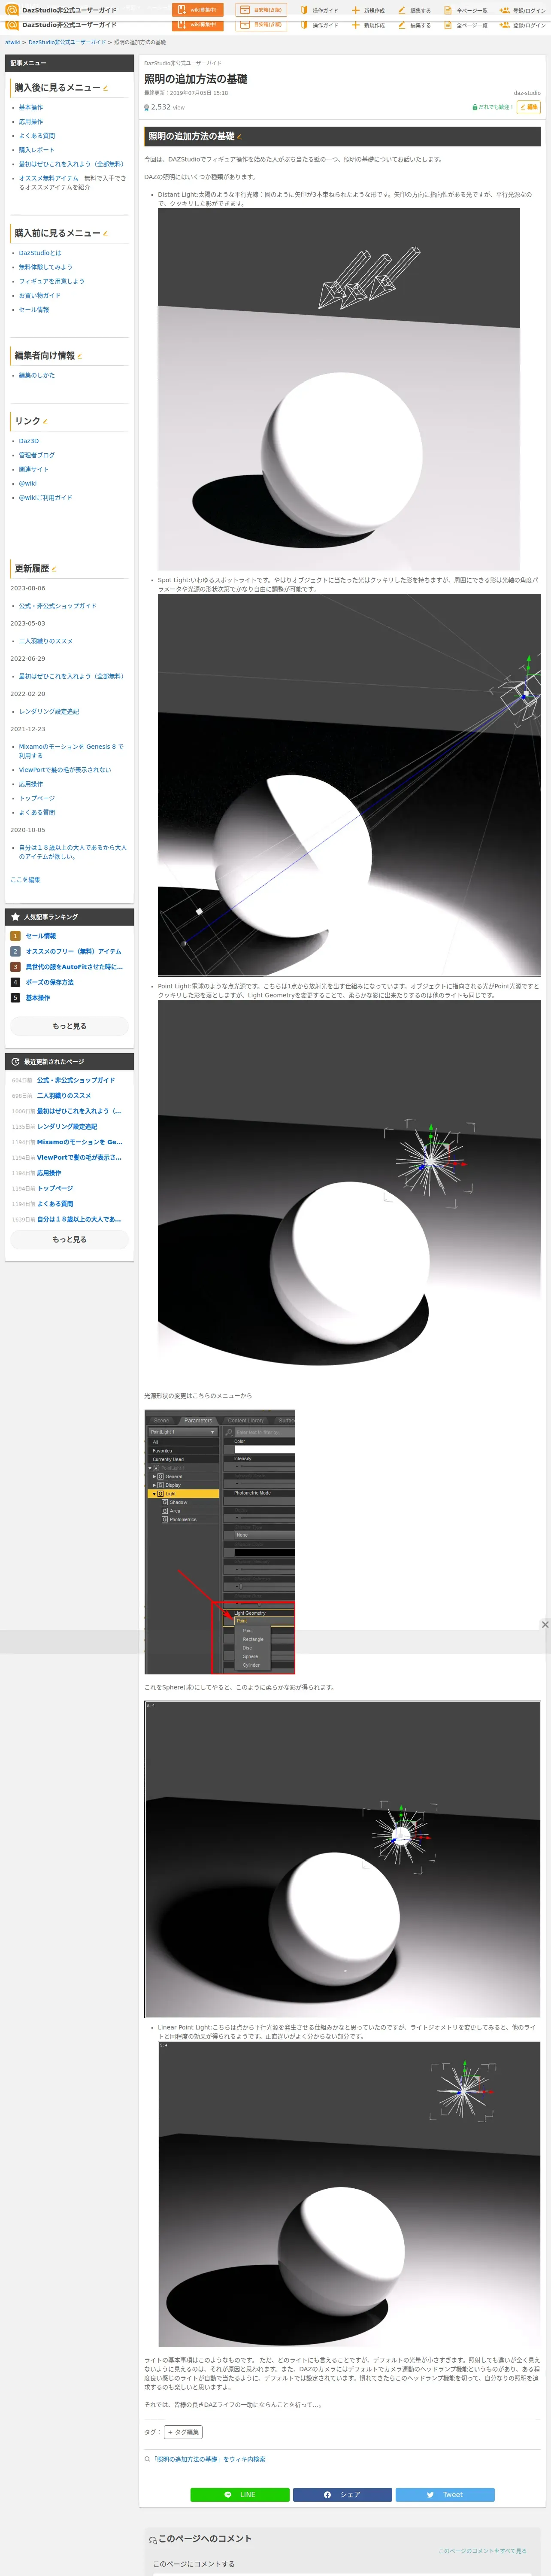Open ViewPortで髪の毛 page marked 1194日前

click(x=79, y=1157)
